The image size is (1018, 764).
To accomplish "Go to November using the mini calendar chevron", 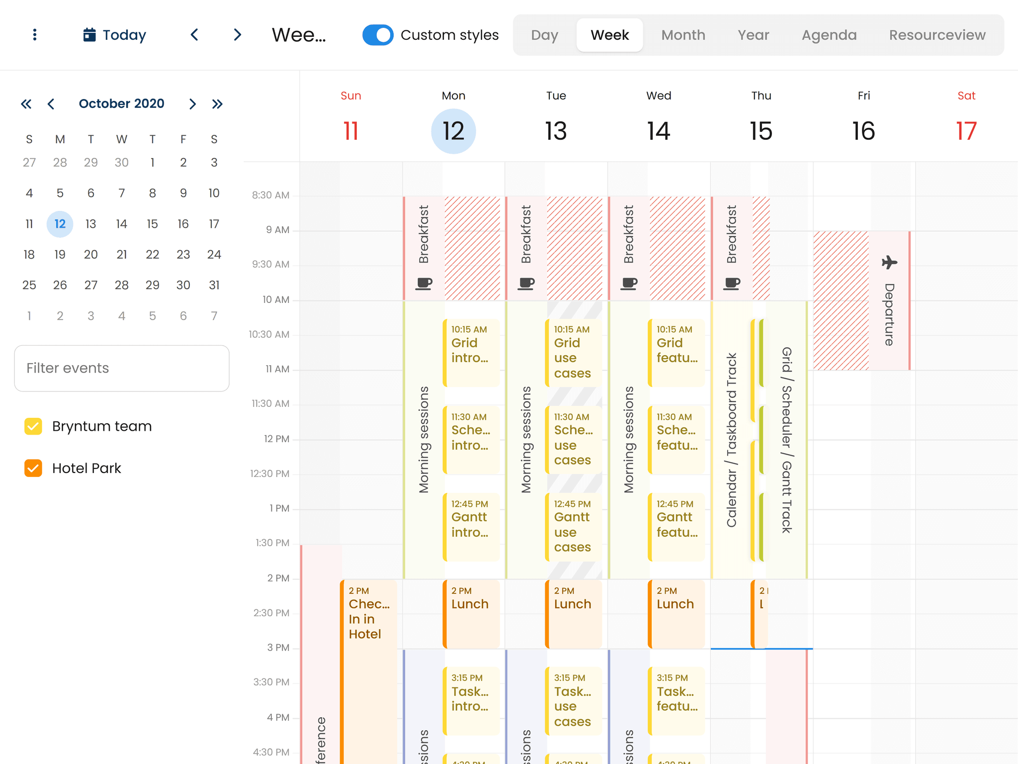I will coord(192,103).
